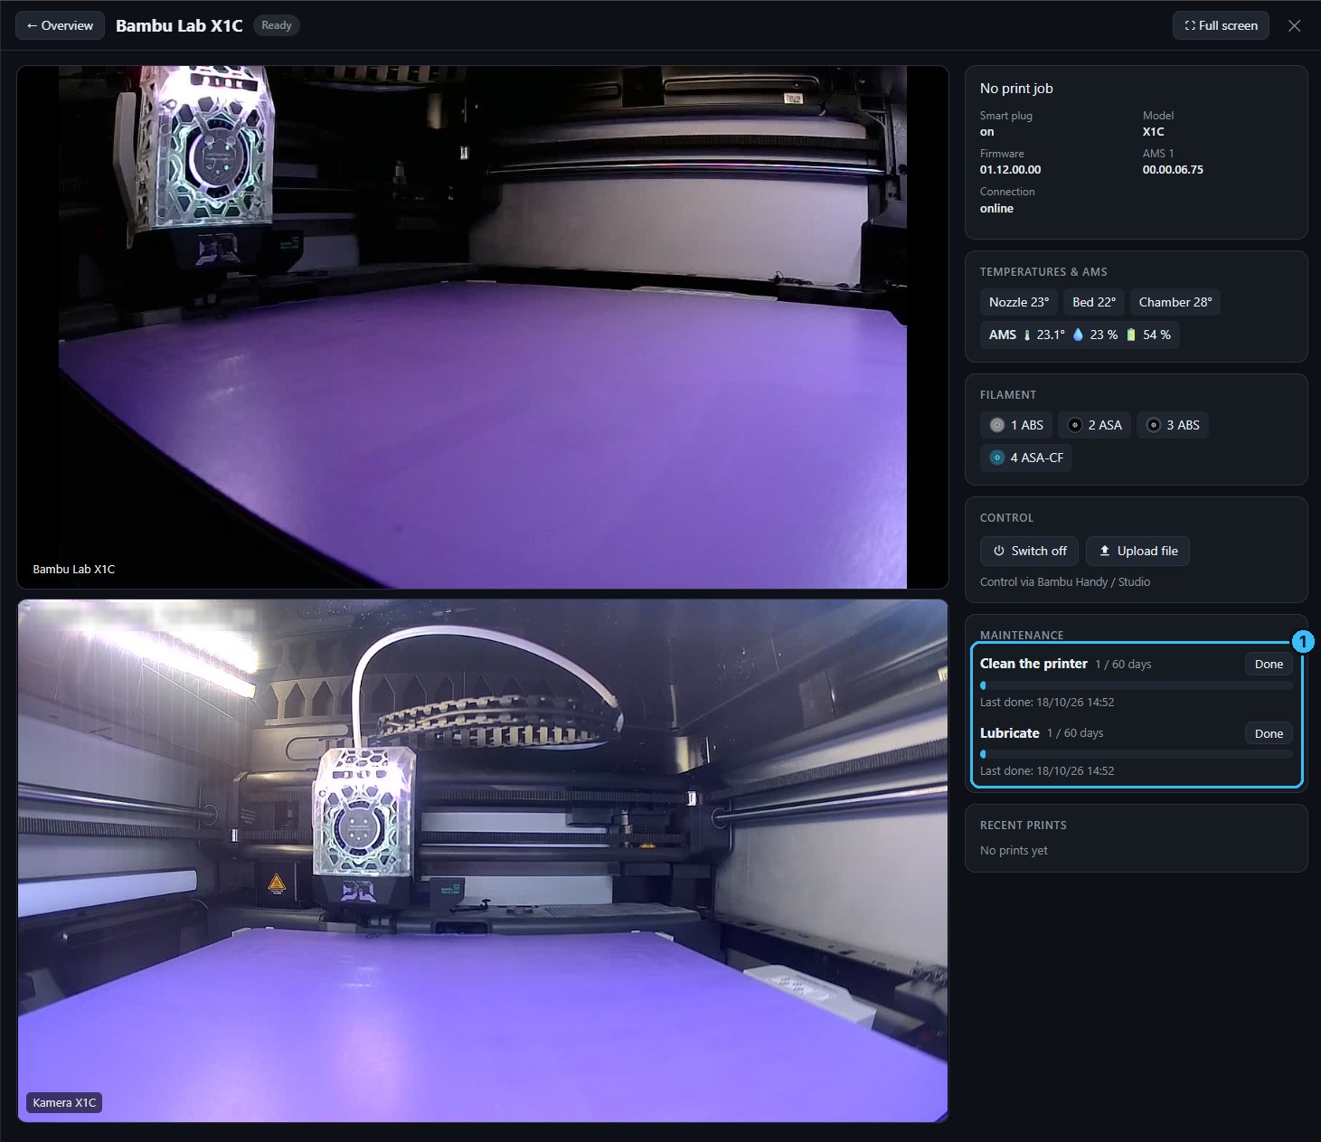This screenshot has height=1142, width=1321.
Task: Select filament slot 1 ABS spool icon
Action: point(997,425)
